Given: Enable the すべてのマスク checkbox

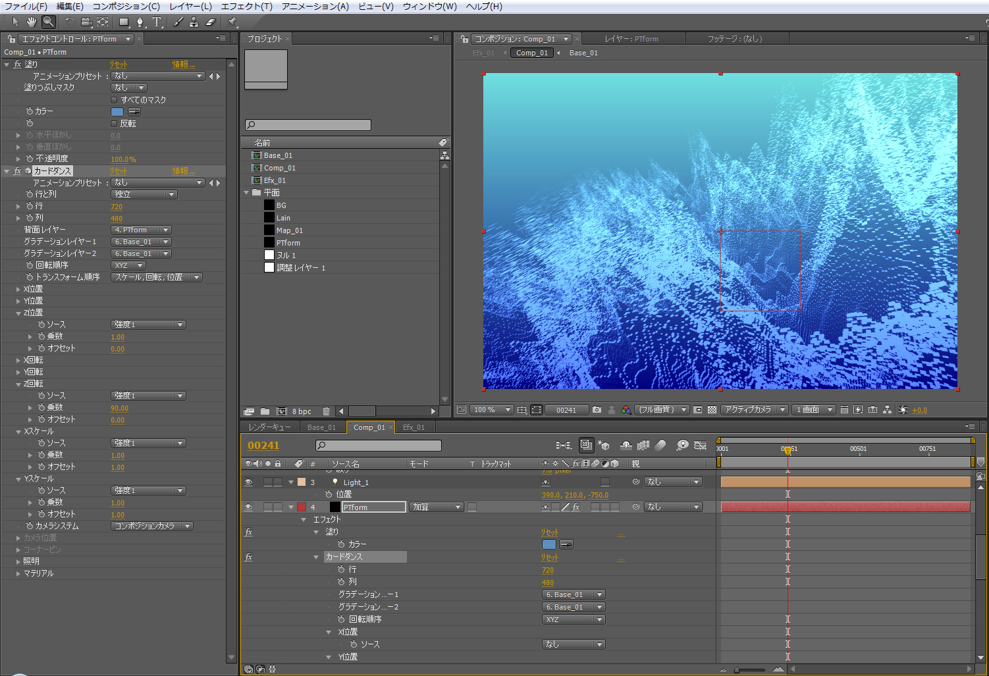Looking at the screenshot, I should pos(114,100).
